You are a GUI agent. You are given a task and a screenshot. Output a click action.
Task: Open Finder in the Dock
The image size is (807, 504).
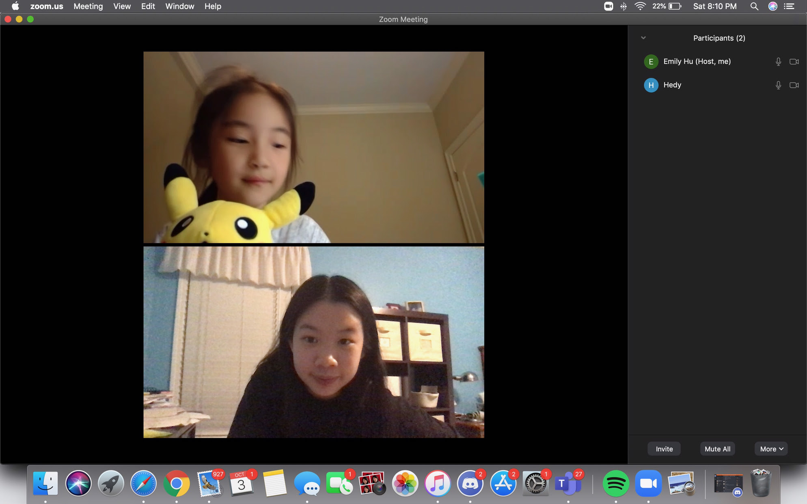(45, 483)
